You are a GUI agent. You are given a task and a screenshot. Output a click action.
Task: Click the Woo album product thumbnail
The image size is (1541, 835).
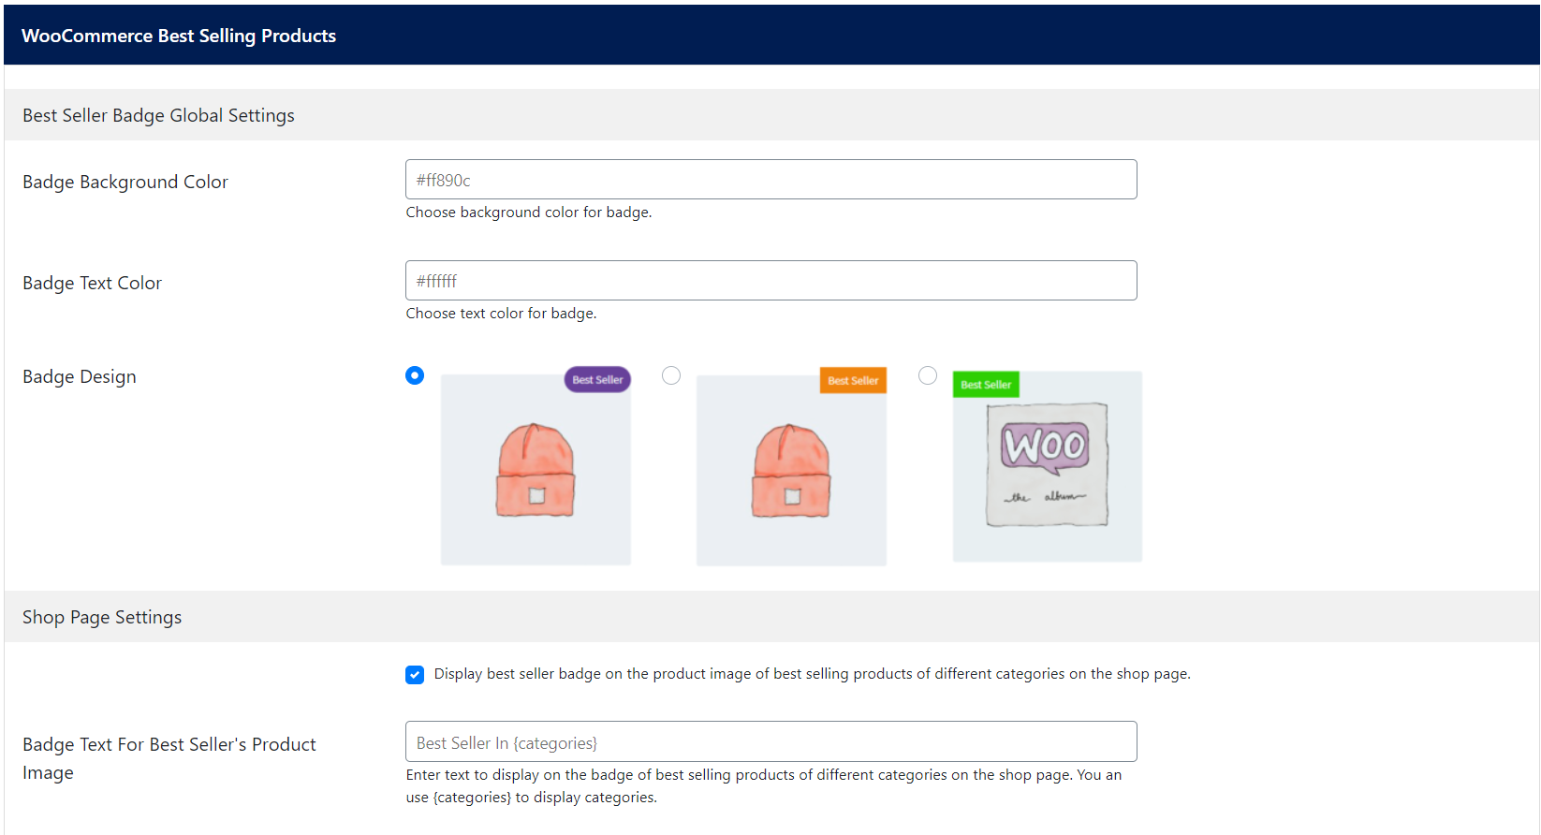1048,466
